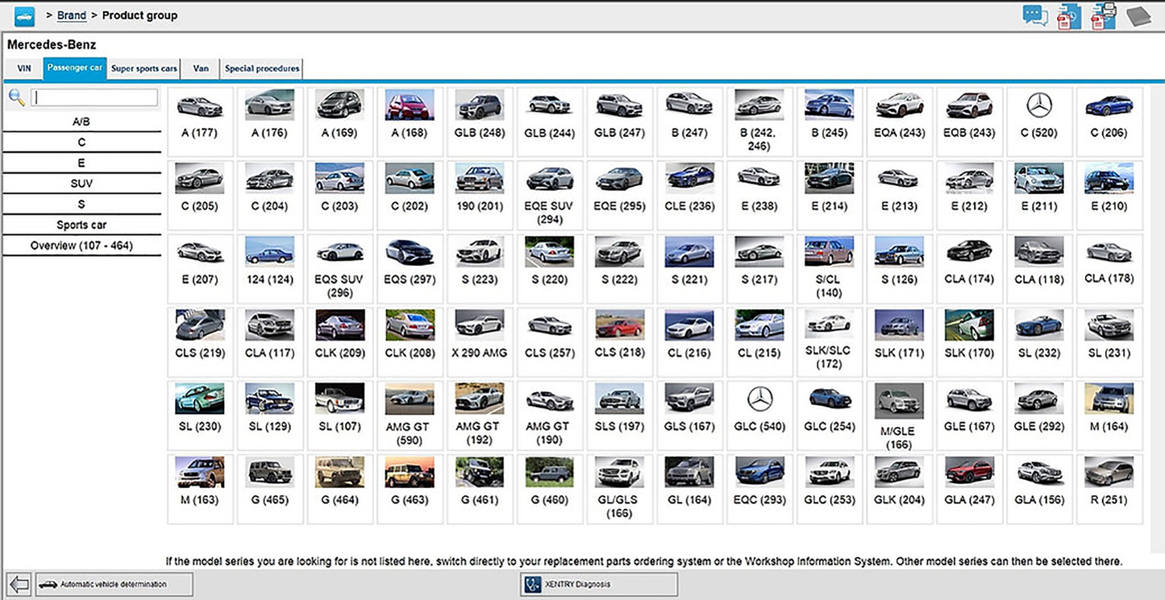The image size is (1165, 600).
Task: Click the back arrow icon at bottom left
Action: (x=19, y=584)
